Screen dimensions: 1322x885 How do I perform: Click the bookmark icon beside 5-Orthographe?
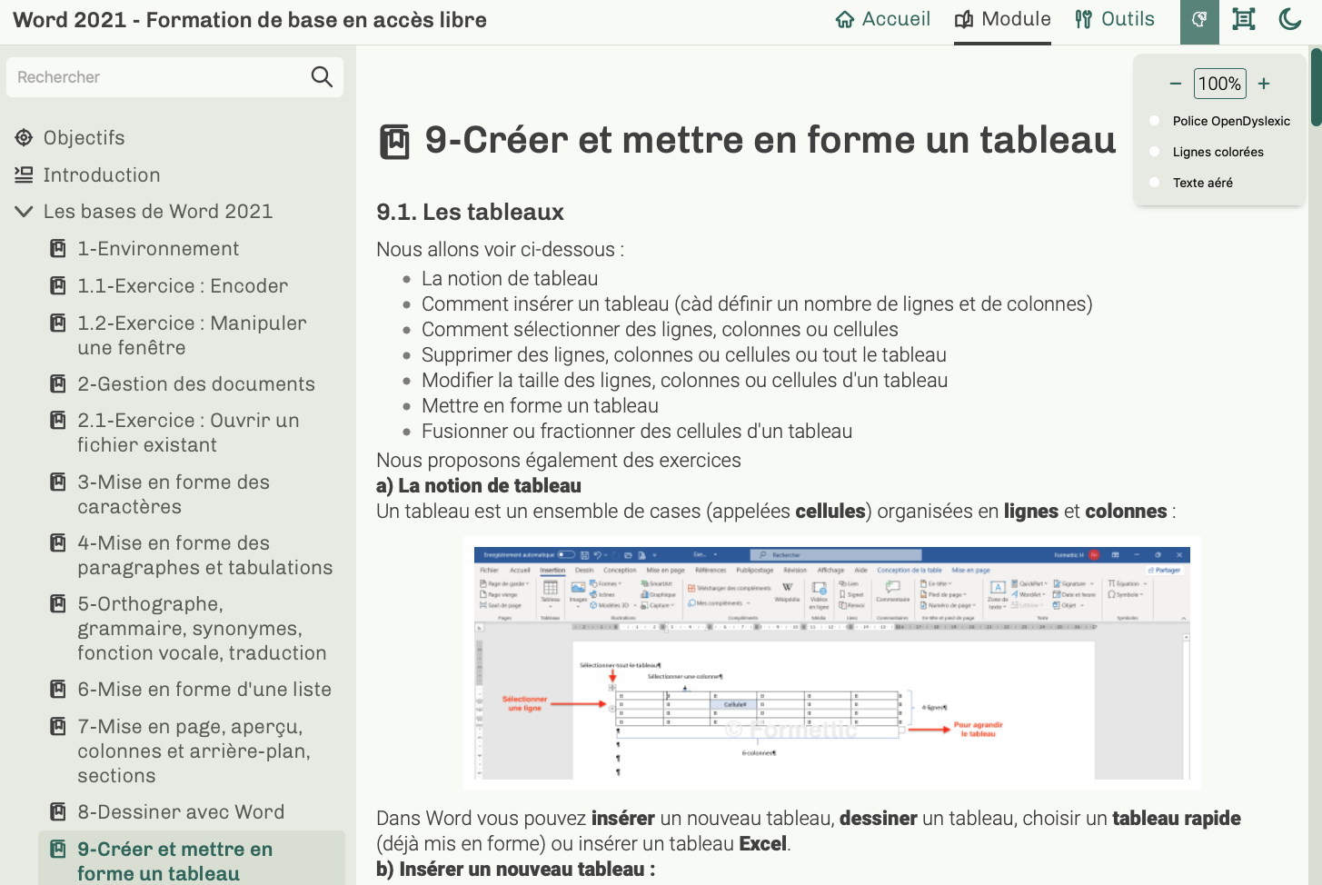[x=58, y=603]
